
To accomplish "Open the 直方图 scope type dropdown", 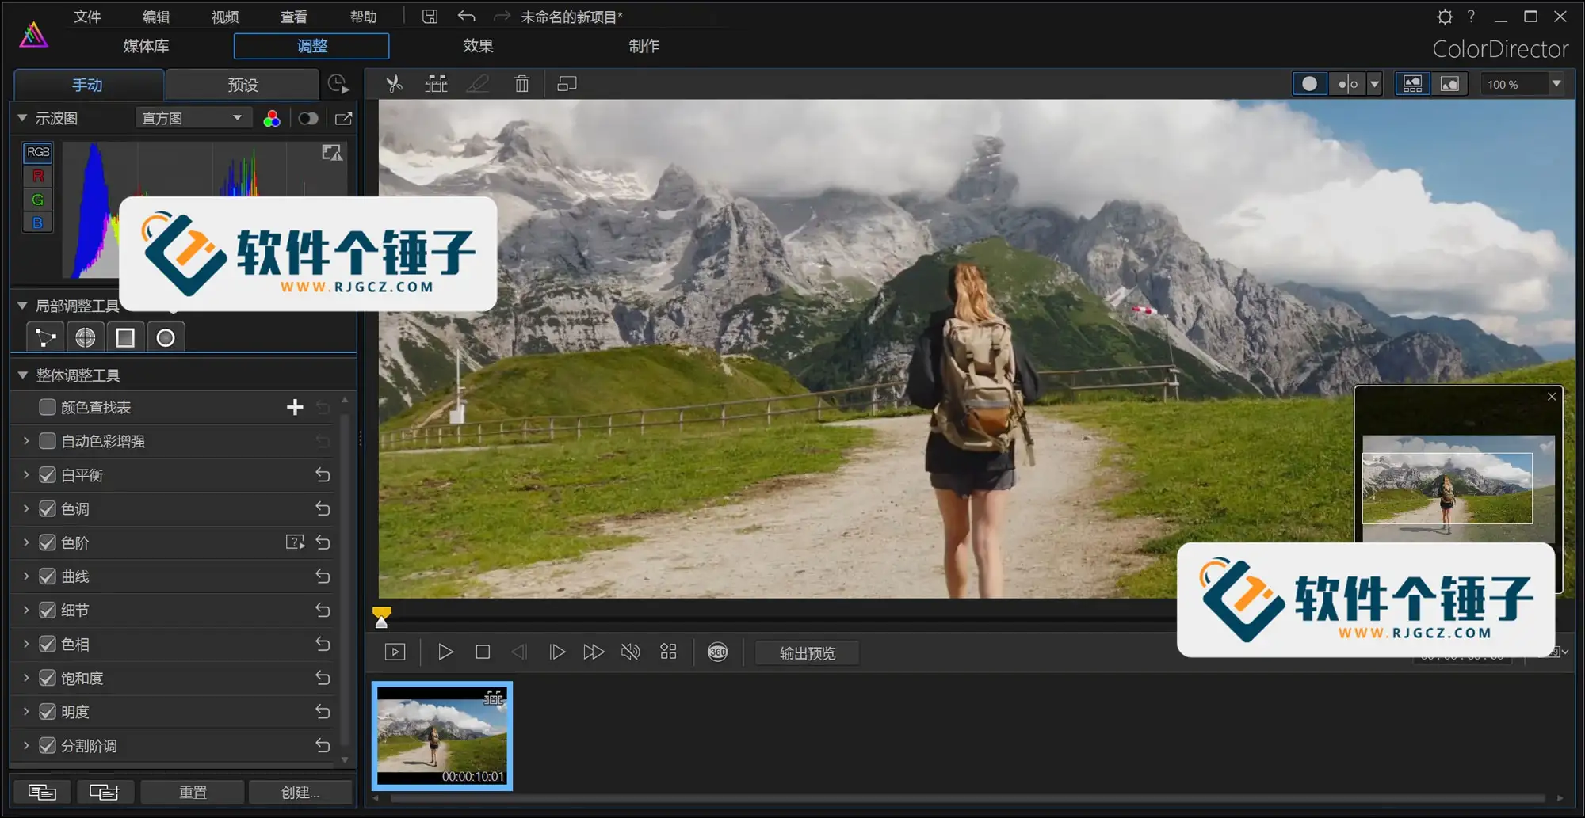I will pyautogui.click(x=193, y=119).
